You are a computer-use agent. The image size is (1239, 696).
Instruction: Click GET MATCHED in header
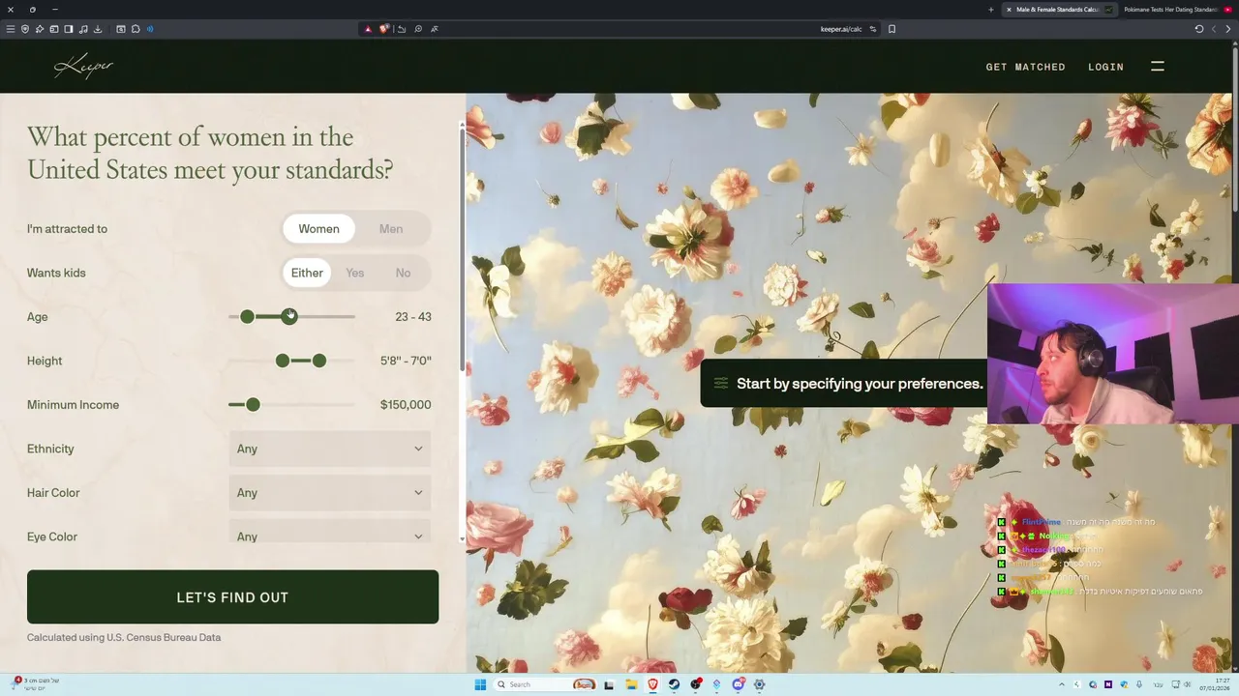coord(1025,67)
